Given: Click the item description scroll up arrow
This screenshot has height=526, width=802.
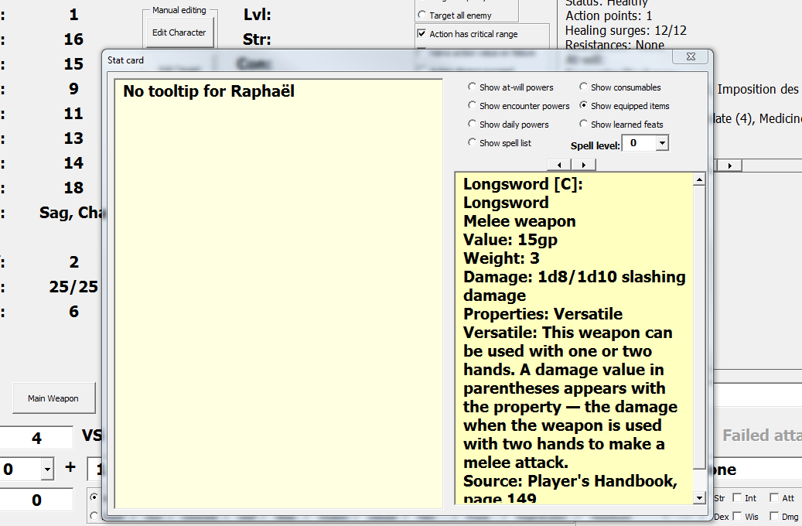Looking at the screenshot, I should pyautogui.click(x=699, y=179).
